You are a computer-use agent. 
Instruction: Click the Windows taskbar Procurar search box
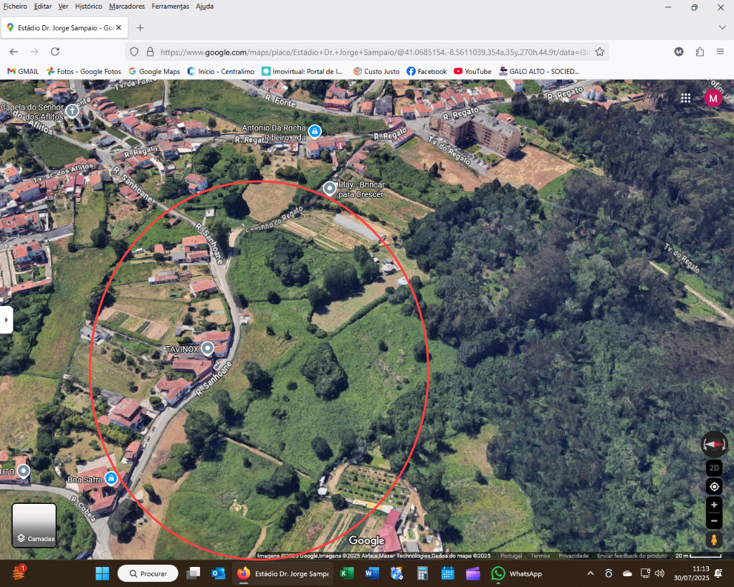[148, 573]
